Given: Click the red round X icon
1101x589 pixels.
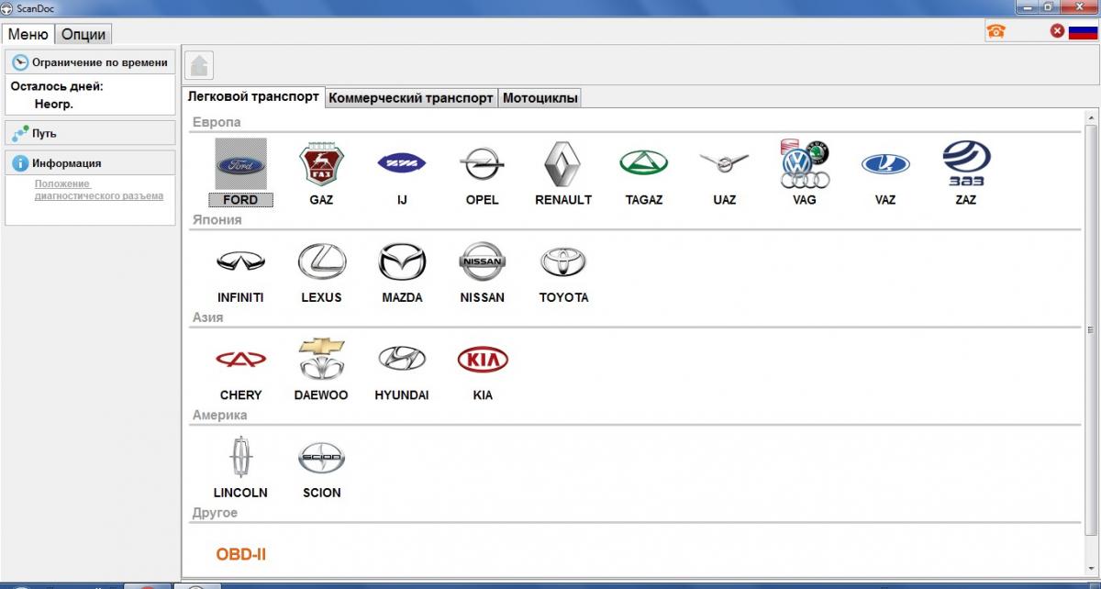Looking at the screenshot, I should [1057, 31].
